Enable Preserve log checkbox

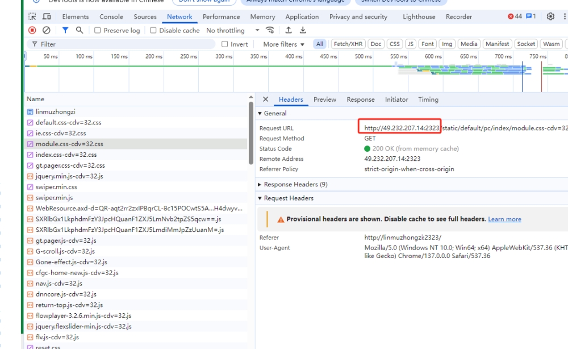coord(98,31)
